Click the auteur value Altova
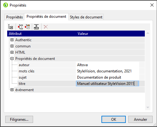This screenshot has height=127, width=157. pos(107,65)
